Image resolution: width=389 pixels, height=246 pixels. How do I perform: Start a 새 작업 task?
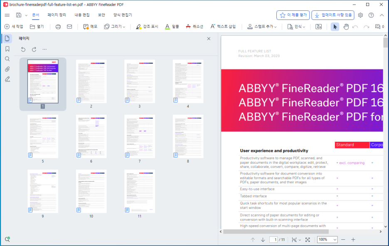click(x=14, y=27)
